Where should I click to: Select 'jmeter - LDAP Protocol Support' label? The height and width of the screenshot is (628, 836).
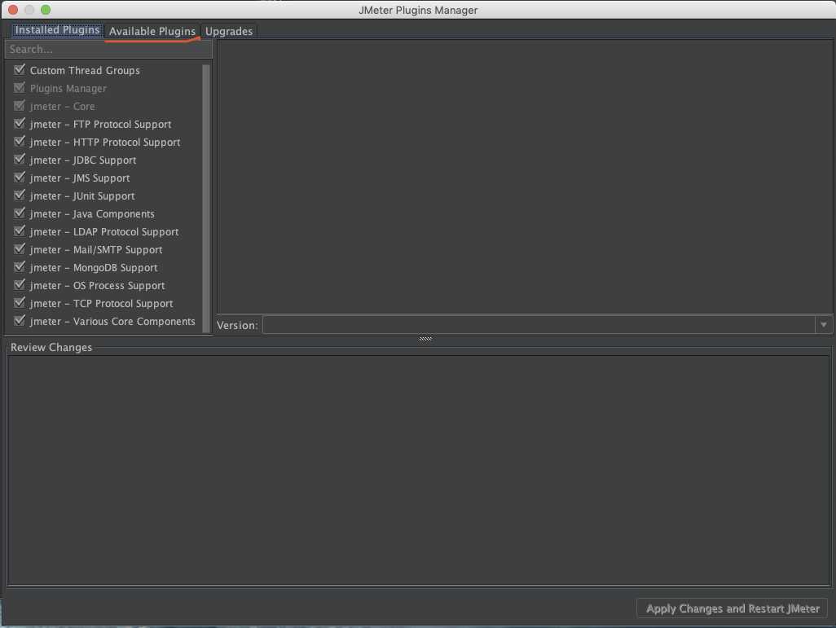coord(104,232)
